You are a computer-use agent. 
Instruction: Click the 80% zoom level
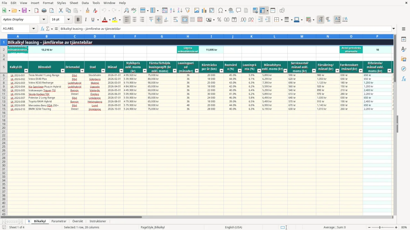click(404, 227)
